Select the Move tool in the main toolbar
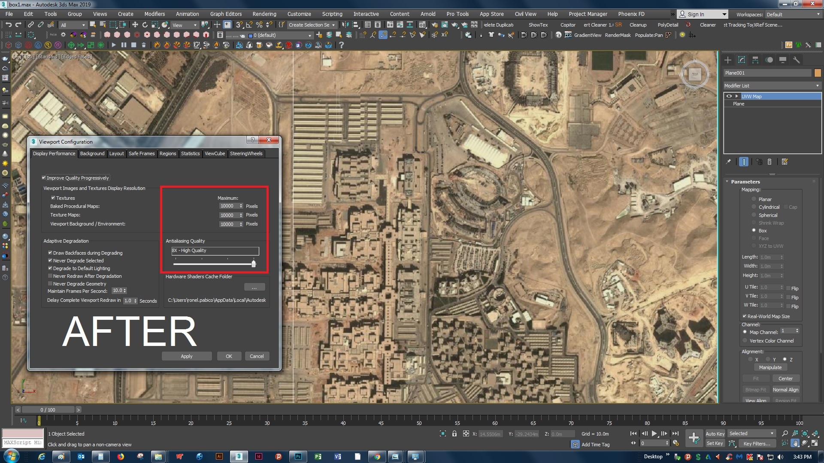This screenshot has width=824, height=463. 135,25
